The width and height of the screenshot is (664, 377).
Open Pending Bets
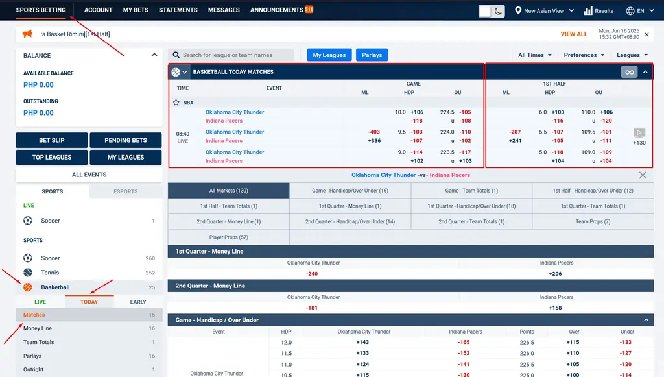pos(126,140)
